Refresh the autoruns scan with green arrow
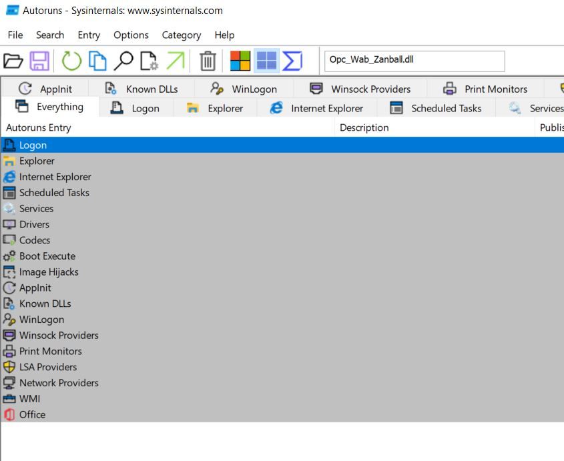The height and width of the screenshot is (461, 564). pos(71,61)
